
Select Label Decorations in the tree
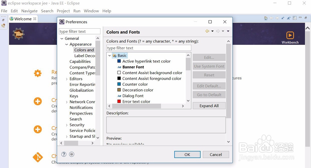tap(85, 56)
